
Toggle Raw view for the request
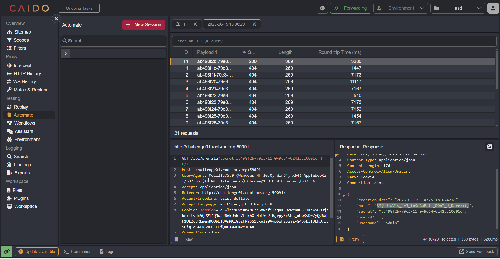pos(185,239)
